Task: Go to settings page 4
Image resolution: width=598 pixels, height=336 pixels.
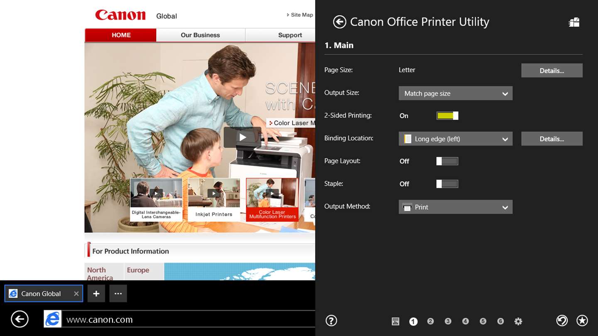Action: click(466, 321)
